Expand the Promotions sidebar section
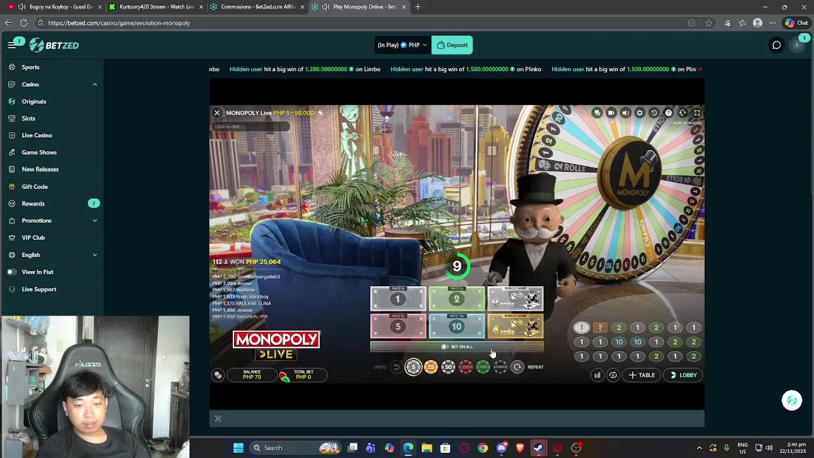This screenshot has width=814, height=458. pos(95,221)
